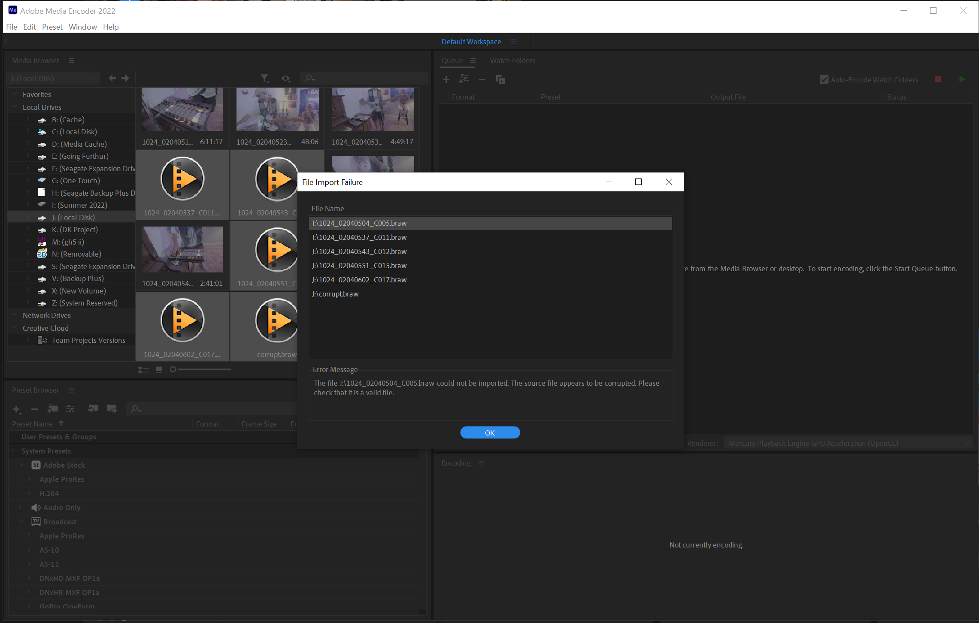Open Media Browser panel menu
The height and width of the screenshot is (623, 979).
(72, 60)
